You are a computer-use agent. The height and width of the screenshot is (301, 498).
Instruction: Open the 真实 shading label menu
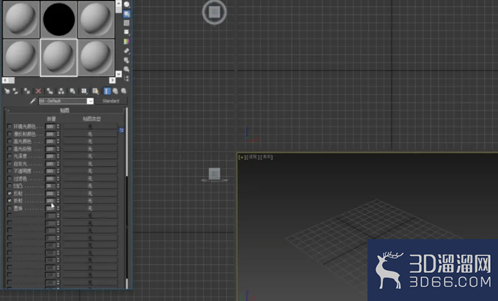(x=267, y=157)
